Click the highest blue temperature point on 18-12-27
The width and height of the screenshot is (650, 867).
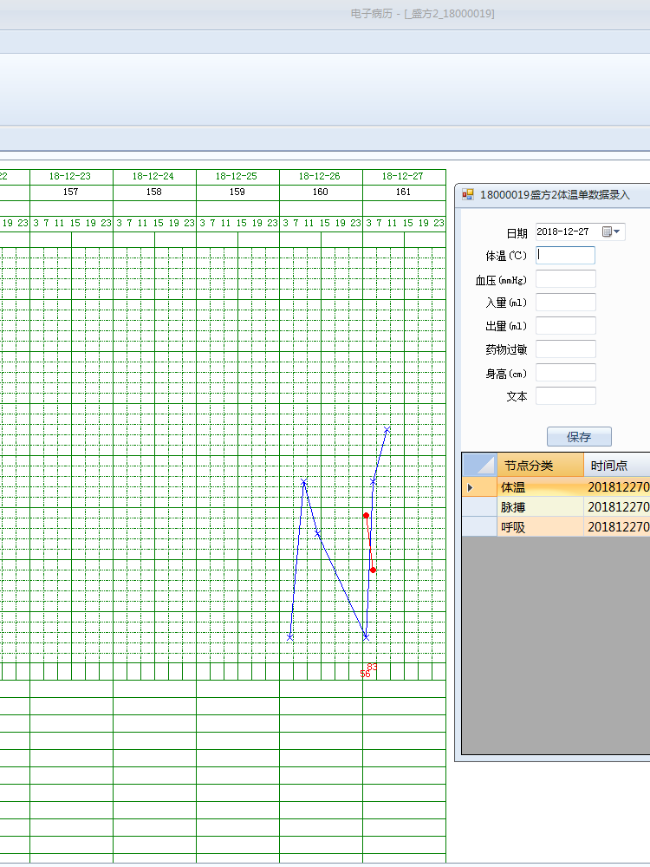click(387, 430)
